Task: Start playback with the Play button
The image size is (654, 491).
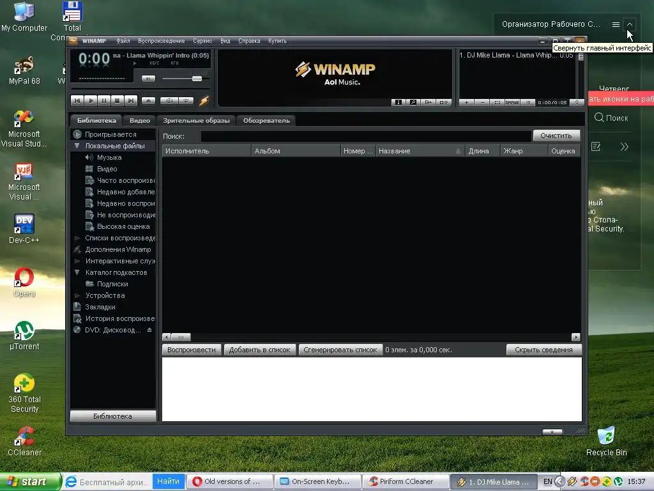Action: [x=91, y=100]
